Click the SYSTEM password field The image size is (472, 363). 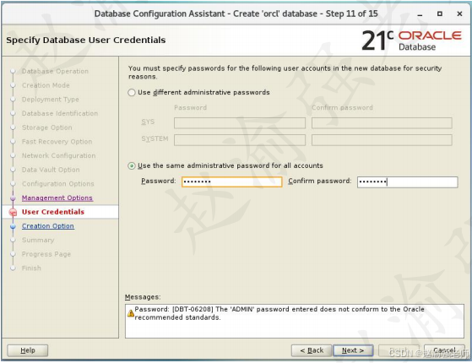[240, 140]
